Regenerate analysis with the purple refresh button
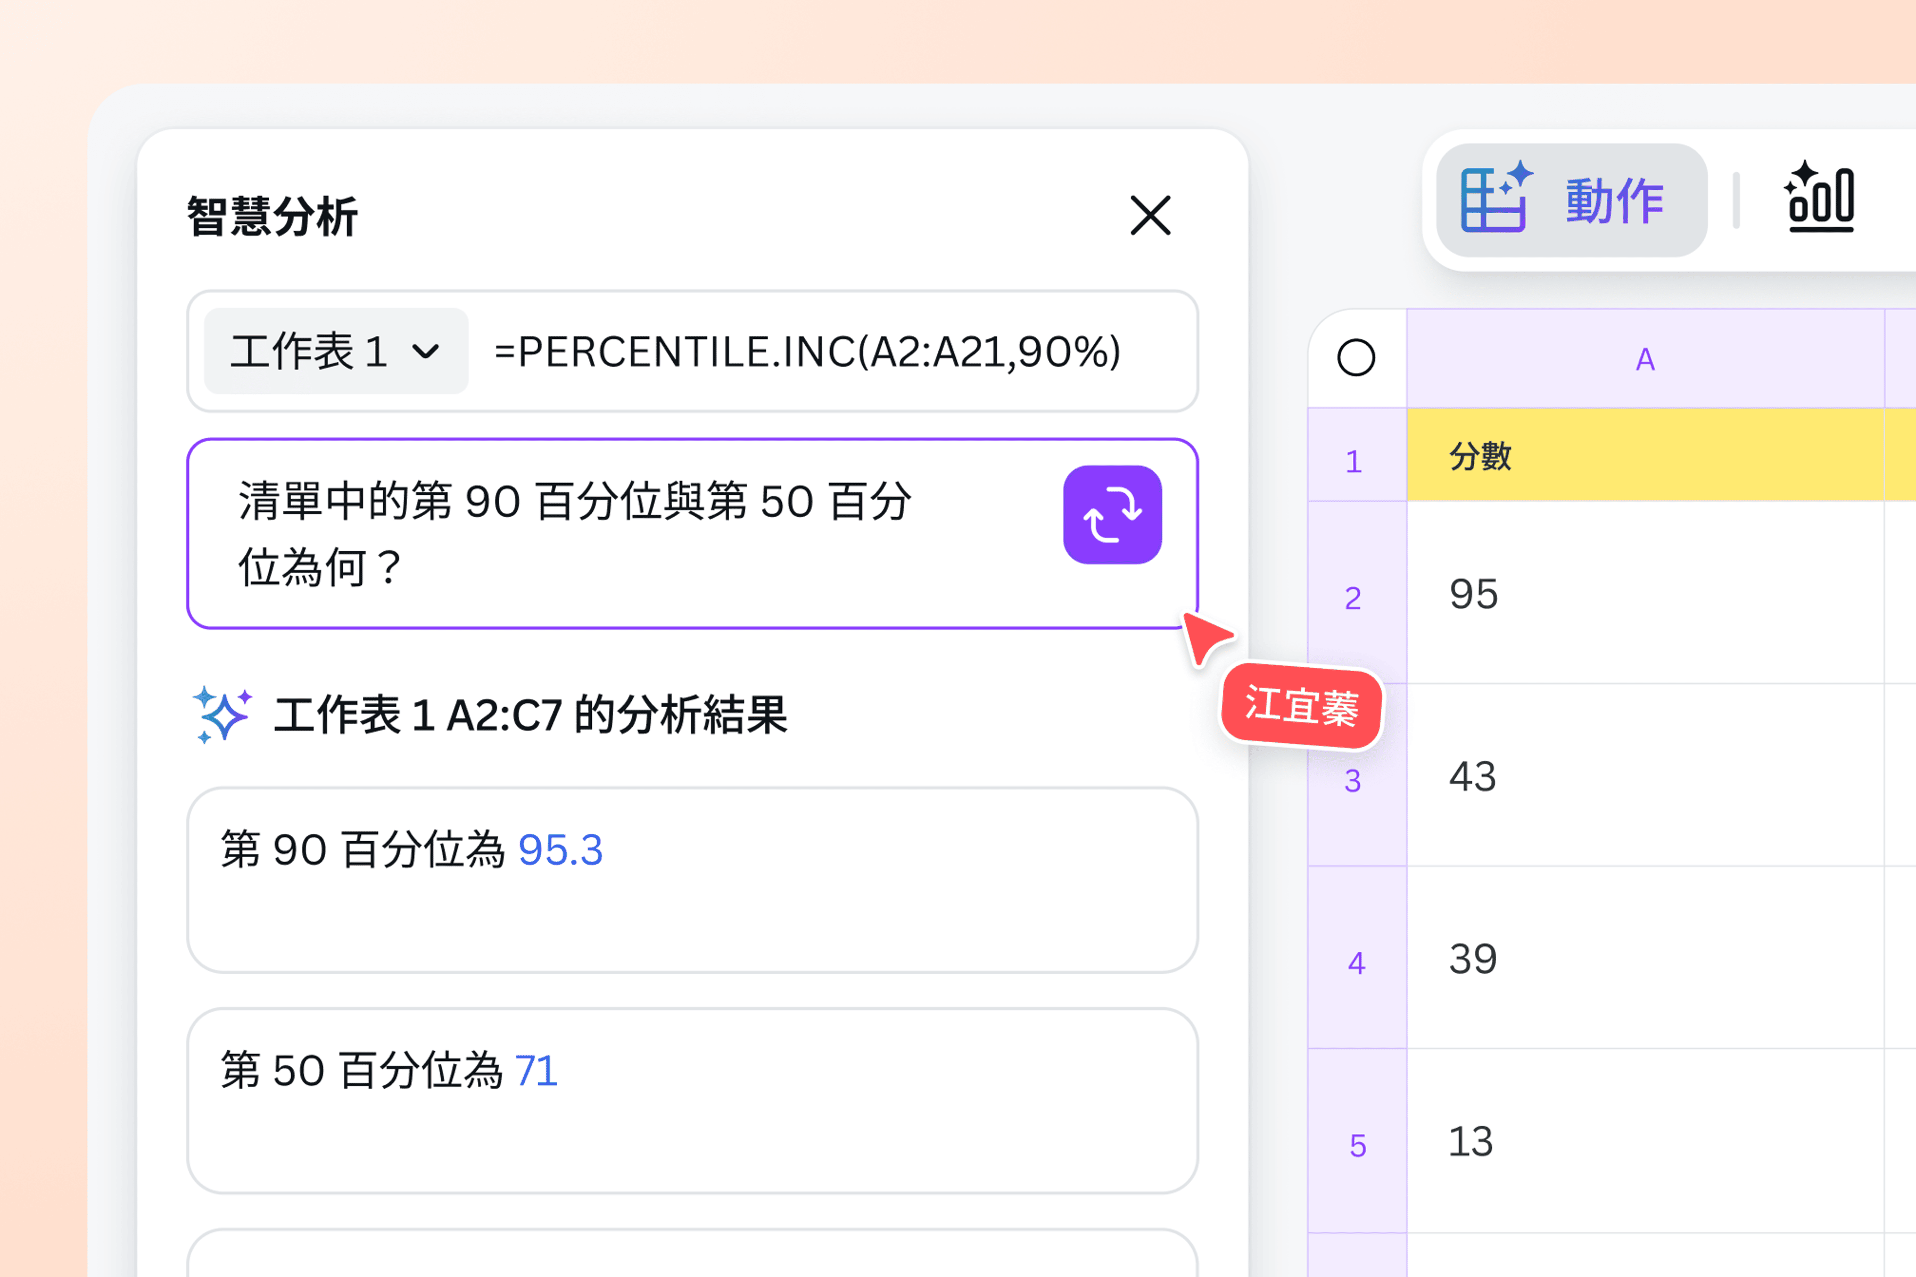The height and width of the screenshot is (1277, 1916). click(x=1112, y=515)
